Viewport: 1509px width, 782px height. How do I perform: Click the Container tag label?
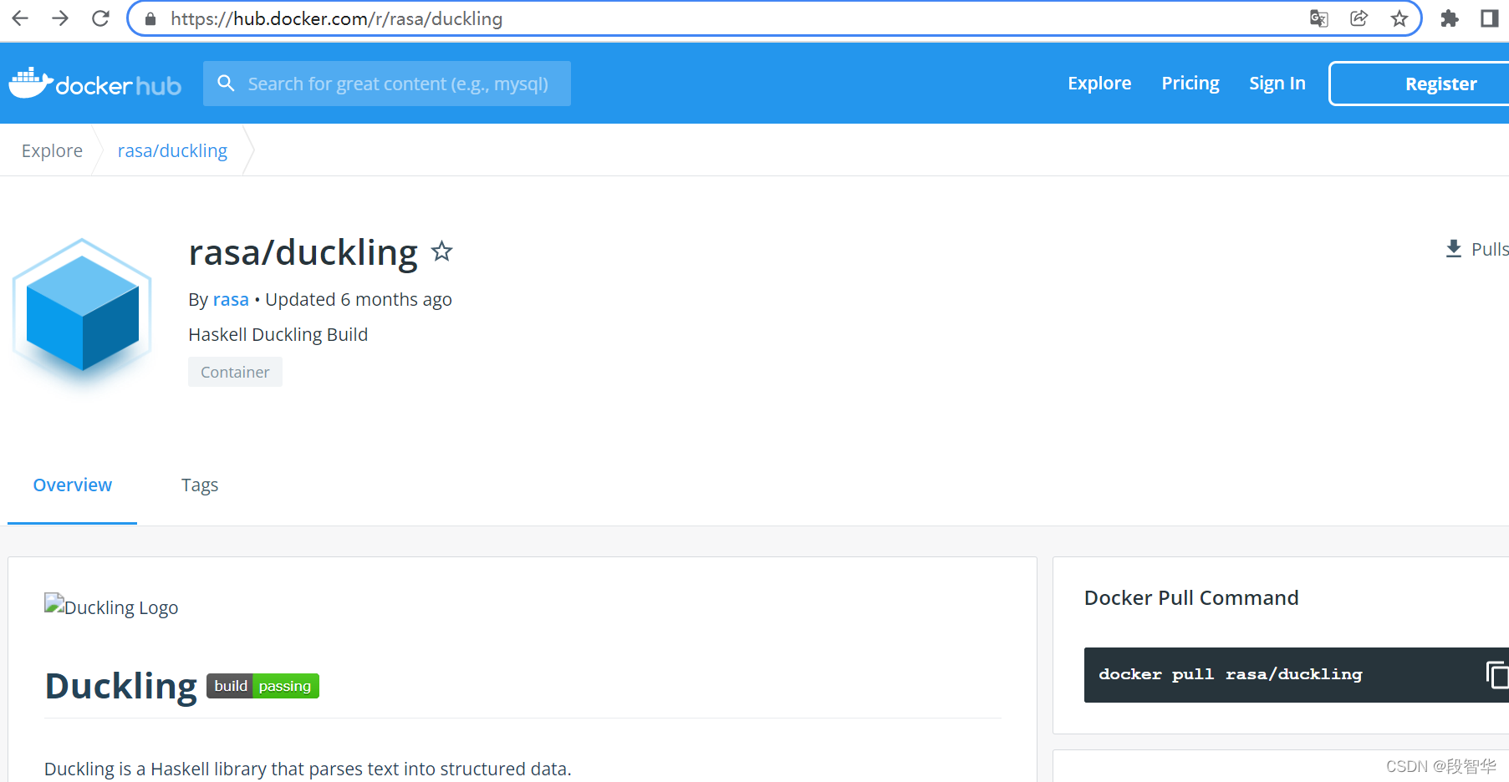(235, 372)
